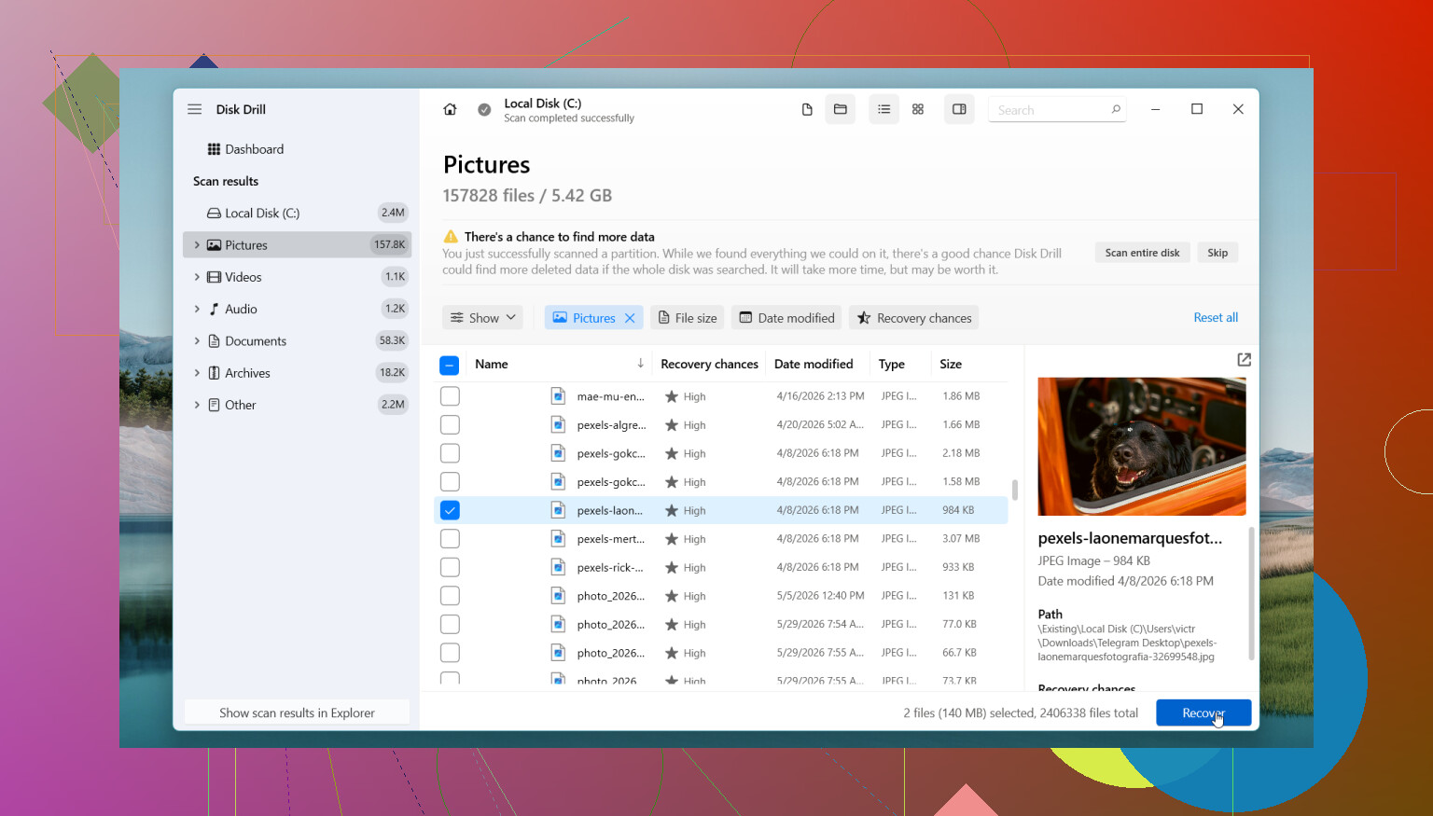This screenshot has width=1433, height=816.
Task: Toggle the preview panel icon
Action: [959, 109]
